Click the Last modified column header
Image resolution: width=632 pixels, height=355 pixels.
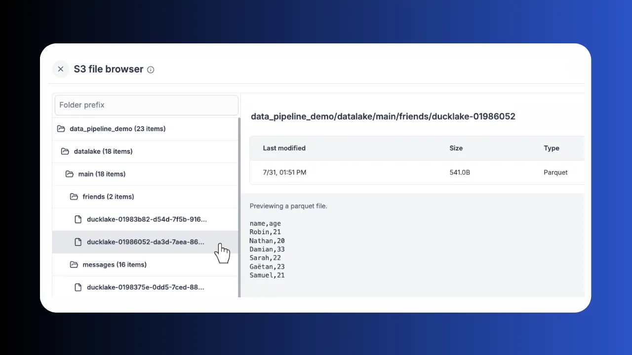click(284, 148)
